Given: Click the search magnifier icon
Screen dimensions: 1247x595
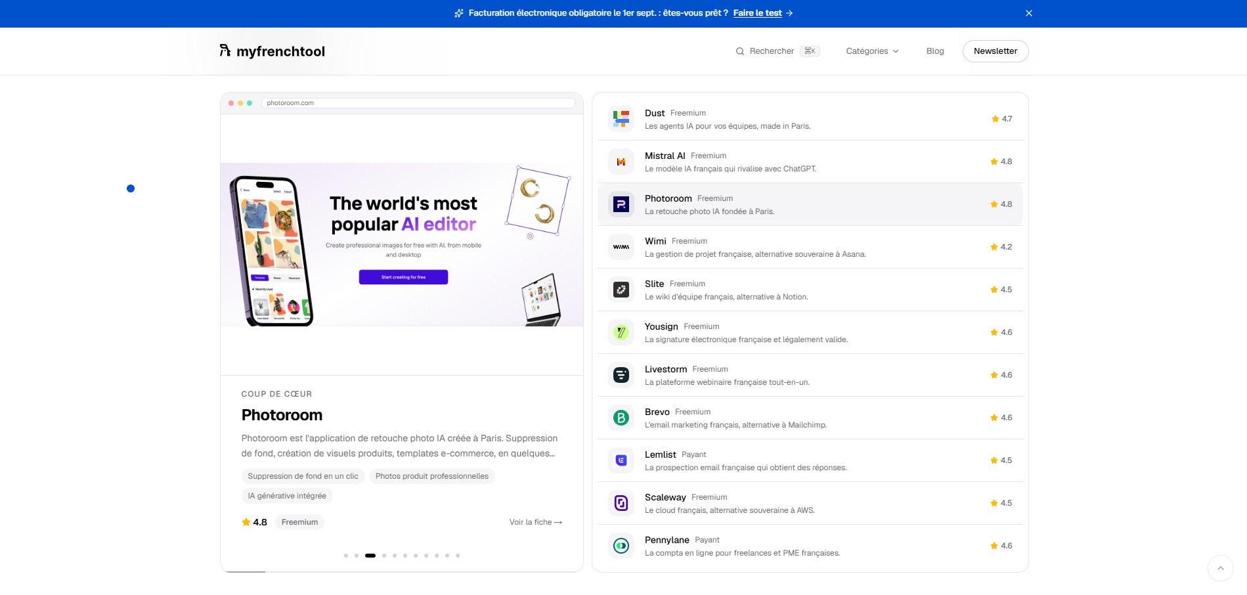Looking at the screenshot, I should (x=740, y=51).
